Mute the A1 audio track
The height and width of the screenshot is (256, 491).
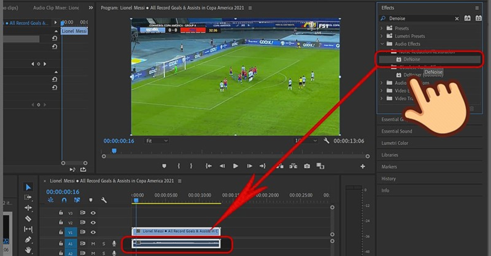[x=93, y=244]
